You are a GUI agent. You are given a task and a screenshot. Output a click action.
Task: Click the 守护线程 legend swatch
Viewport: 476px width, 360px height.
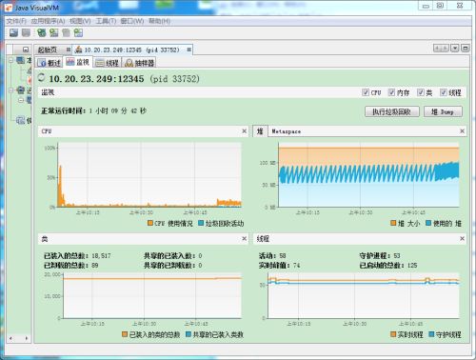pos(431,334)
